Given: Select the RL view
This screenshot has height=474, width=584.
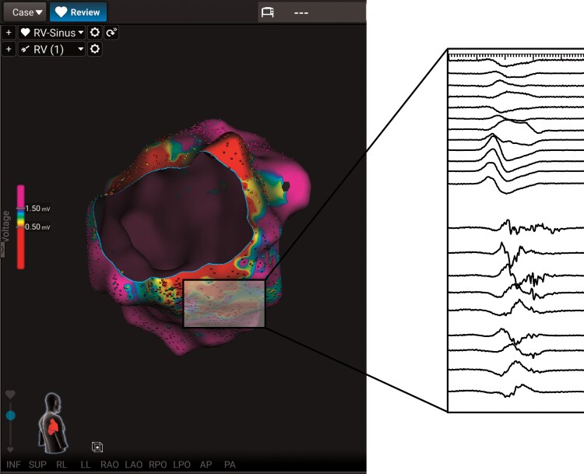Looking at the screenshot, I should click(62, 465).
